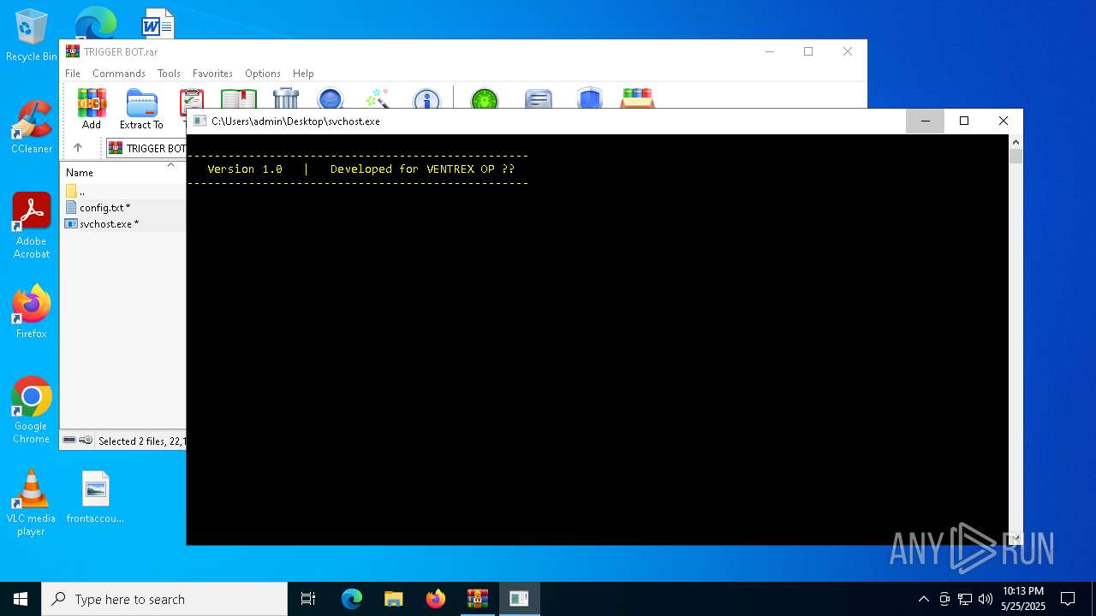Click the console scrollbar up arrow
Image resolution: width=1096 pixels, height=616 pixels.
pos(1016,142)
